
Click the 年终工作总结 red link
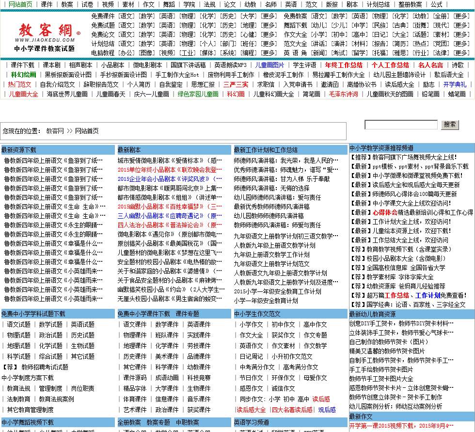click(x=344, y=65)
